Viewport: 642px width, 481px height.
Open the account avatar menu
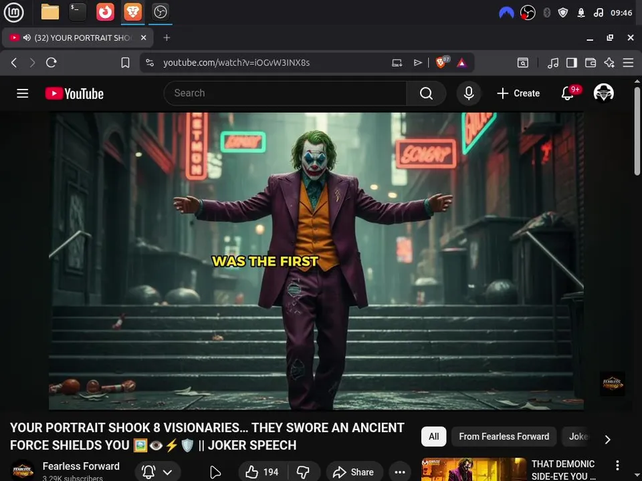pos(603,93)
